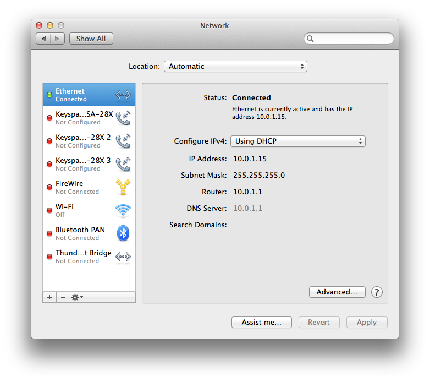The height and width of the screenshot is (382, 430).
Task: Open the Location dropdown
Action: [235, 67]
